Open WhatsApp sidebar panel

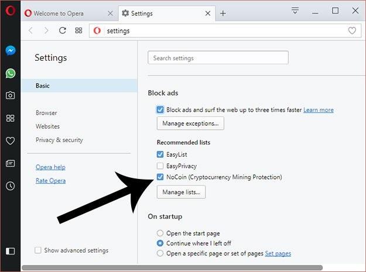10,73
